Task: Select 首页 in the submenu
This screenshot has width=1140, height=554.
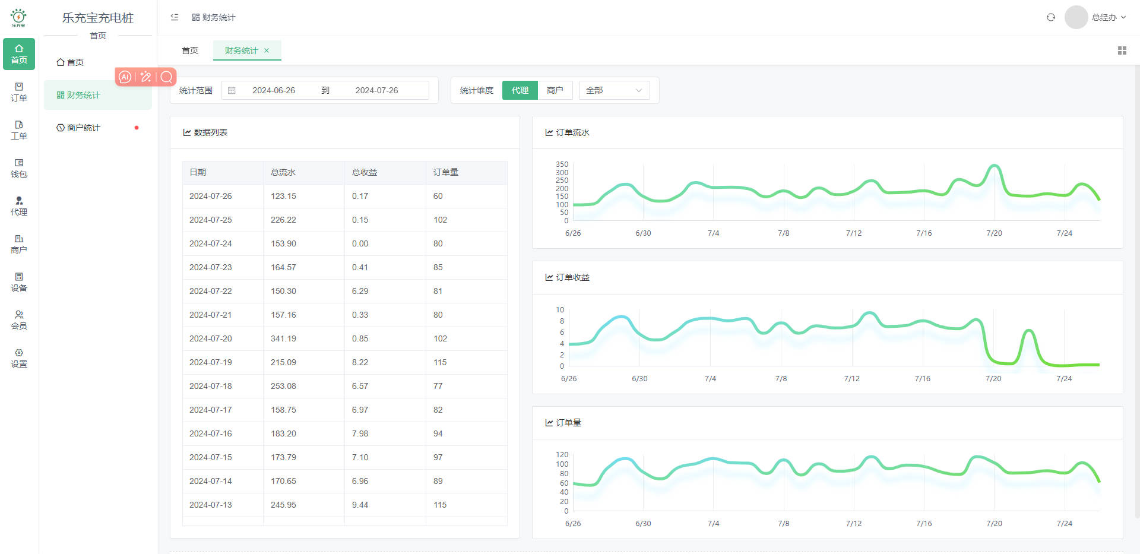Action: tap(98, 62)
